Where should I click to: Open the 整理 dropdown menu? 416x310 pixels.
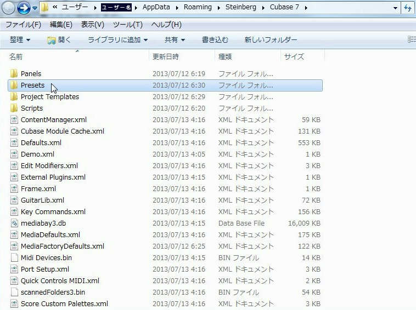click(x=20, y=40)
